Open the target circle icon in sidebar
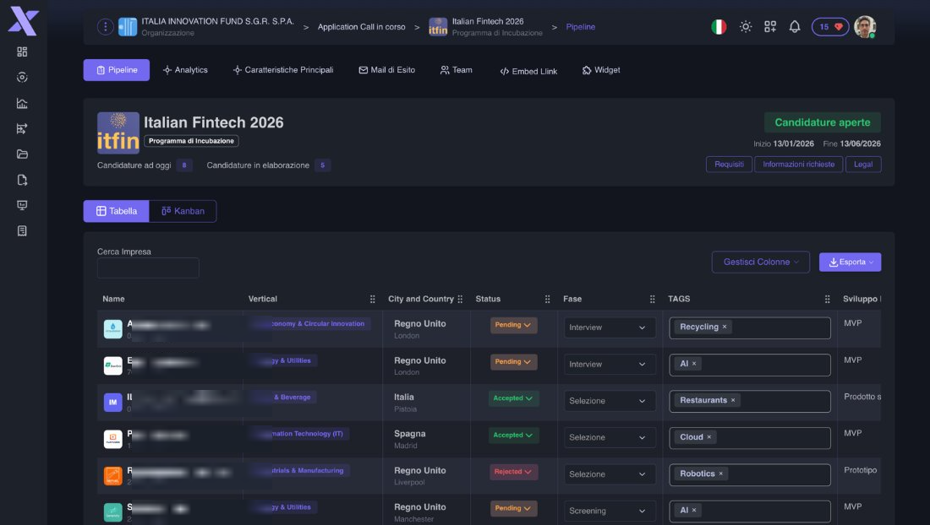This screenshot has height=525, width=930. point(22,78)
